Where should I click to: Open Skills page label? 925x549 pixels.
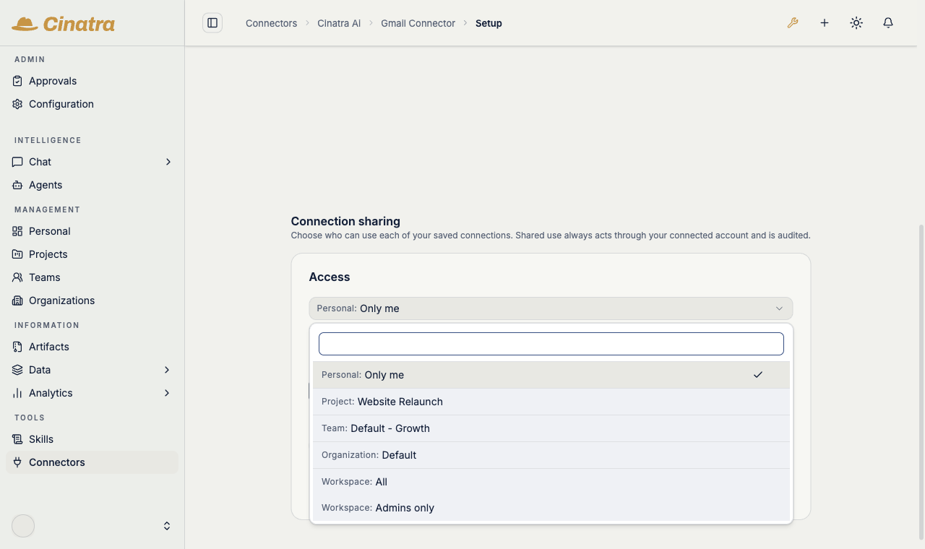[x=41, y=439]
